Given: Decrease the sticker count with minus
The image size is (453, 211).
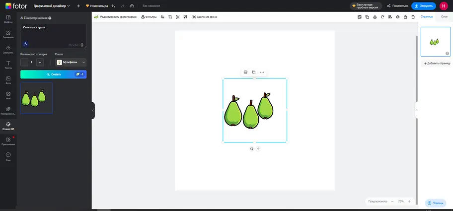Looking at the screenshot, I should 24,63.
